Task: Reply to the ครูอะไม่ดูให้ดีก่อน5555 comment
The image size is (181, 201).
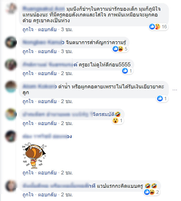Action: coord(47,73)
